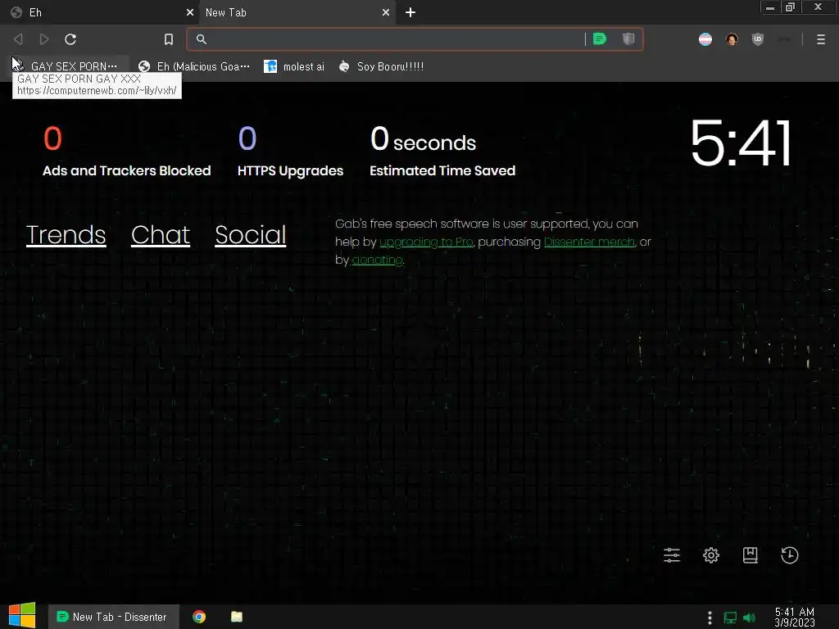
Task: Open File Explorer from the taskbar
Action: click(237, 617)
